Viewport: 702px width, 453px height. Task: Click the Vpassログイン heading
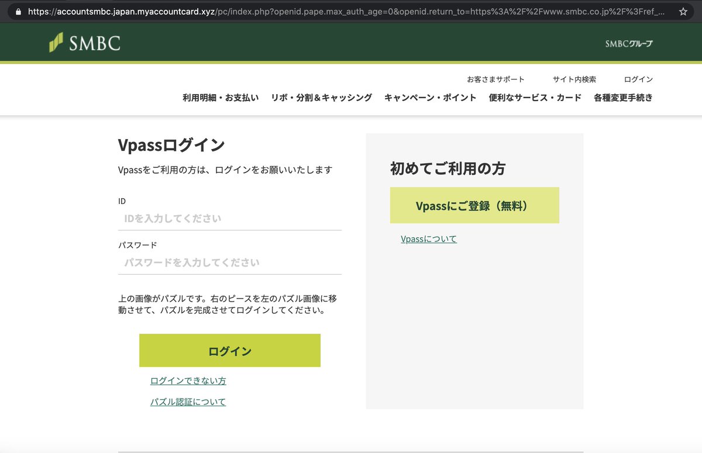[x=171, y=145]
